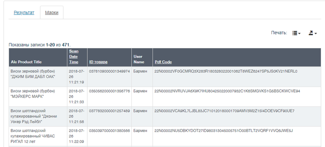Image resolution: width=325 pixels, height=147 pixels.
Task: Open the column list dropdown icon
Action: 297,33
